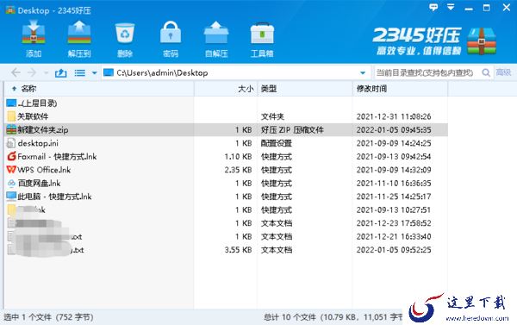This screenshot has width=517, height=325.
Task: Sort by the 修改时间 column header
Action: click(400, 89)
